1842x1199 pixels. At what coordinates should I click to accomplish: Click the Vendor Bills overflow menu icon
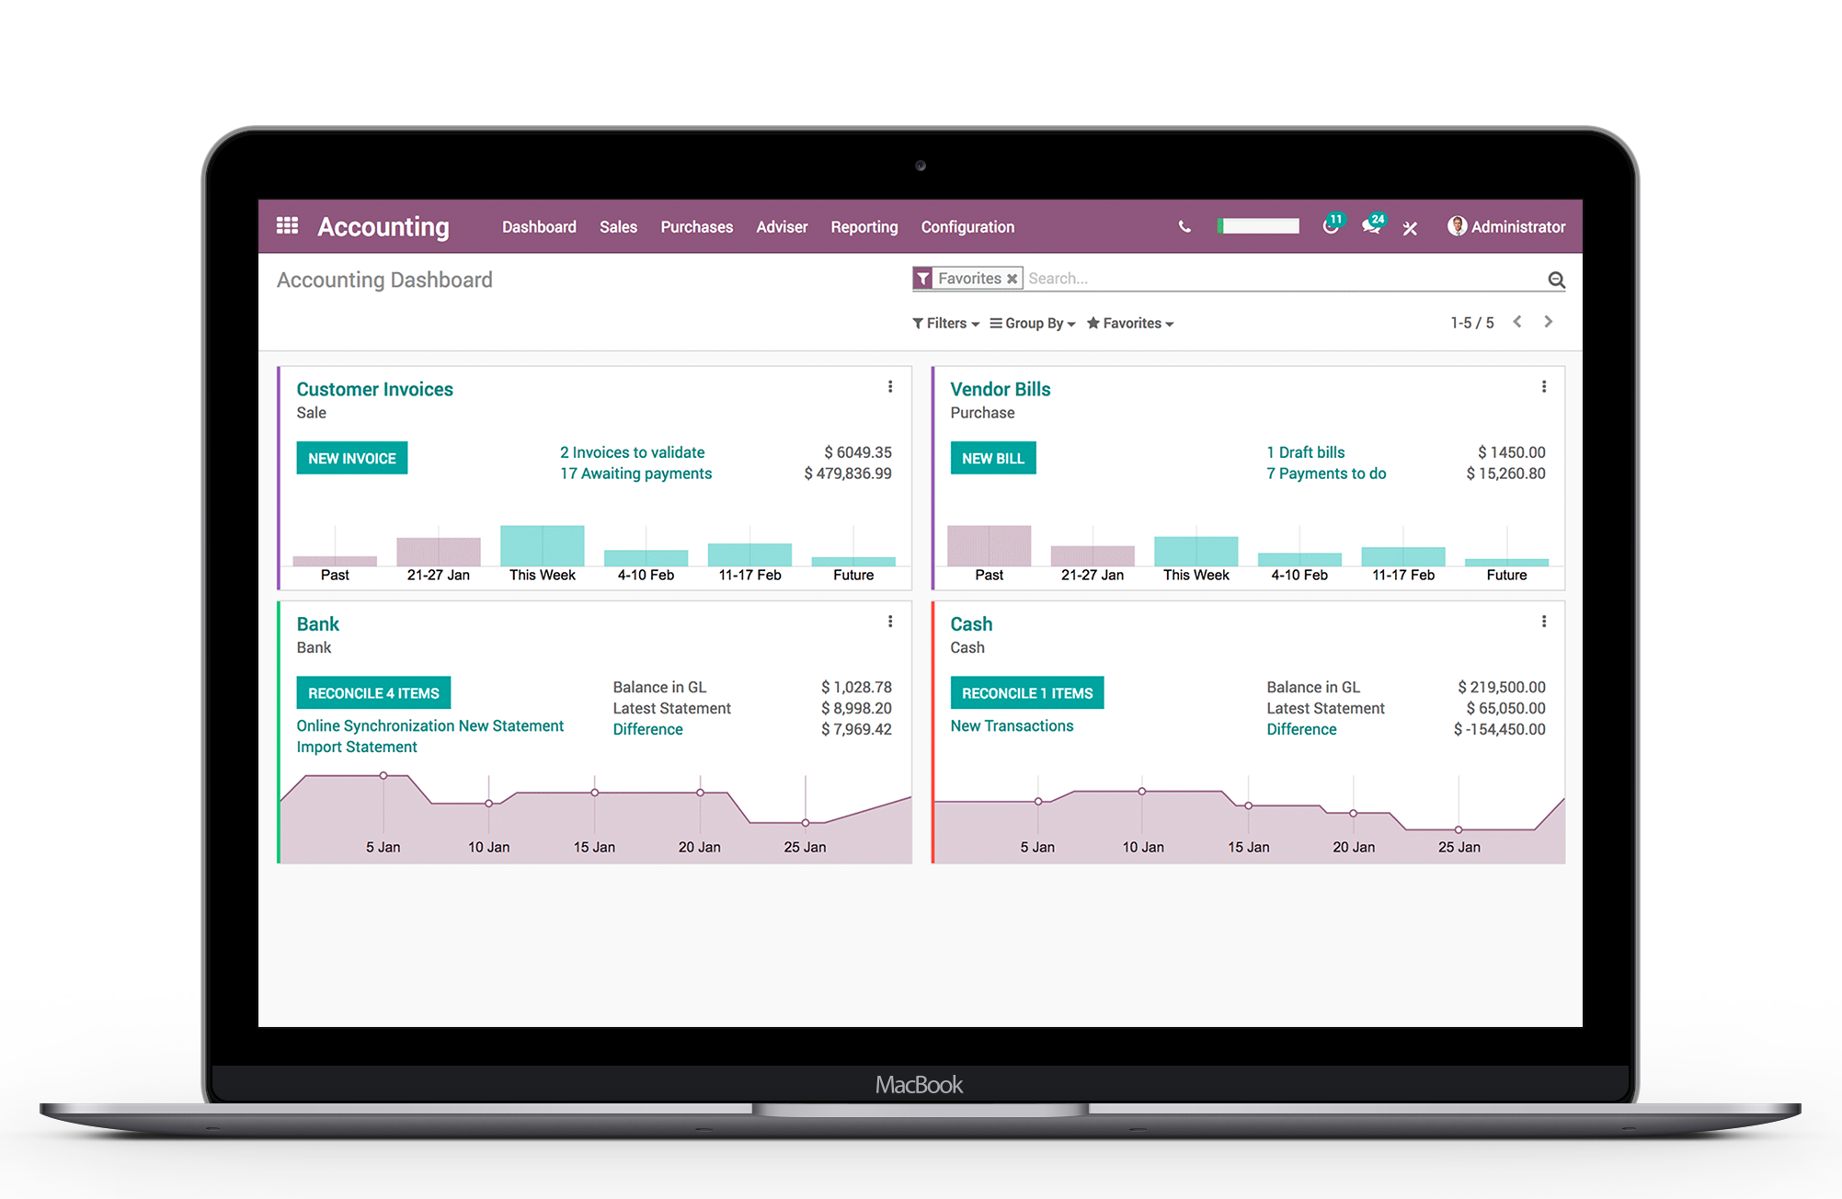[1544, 387]
